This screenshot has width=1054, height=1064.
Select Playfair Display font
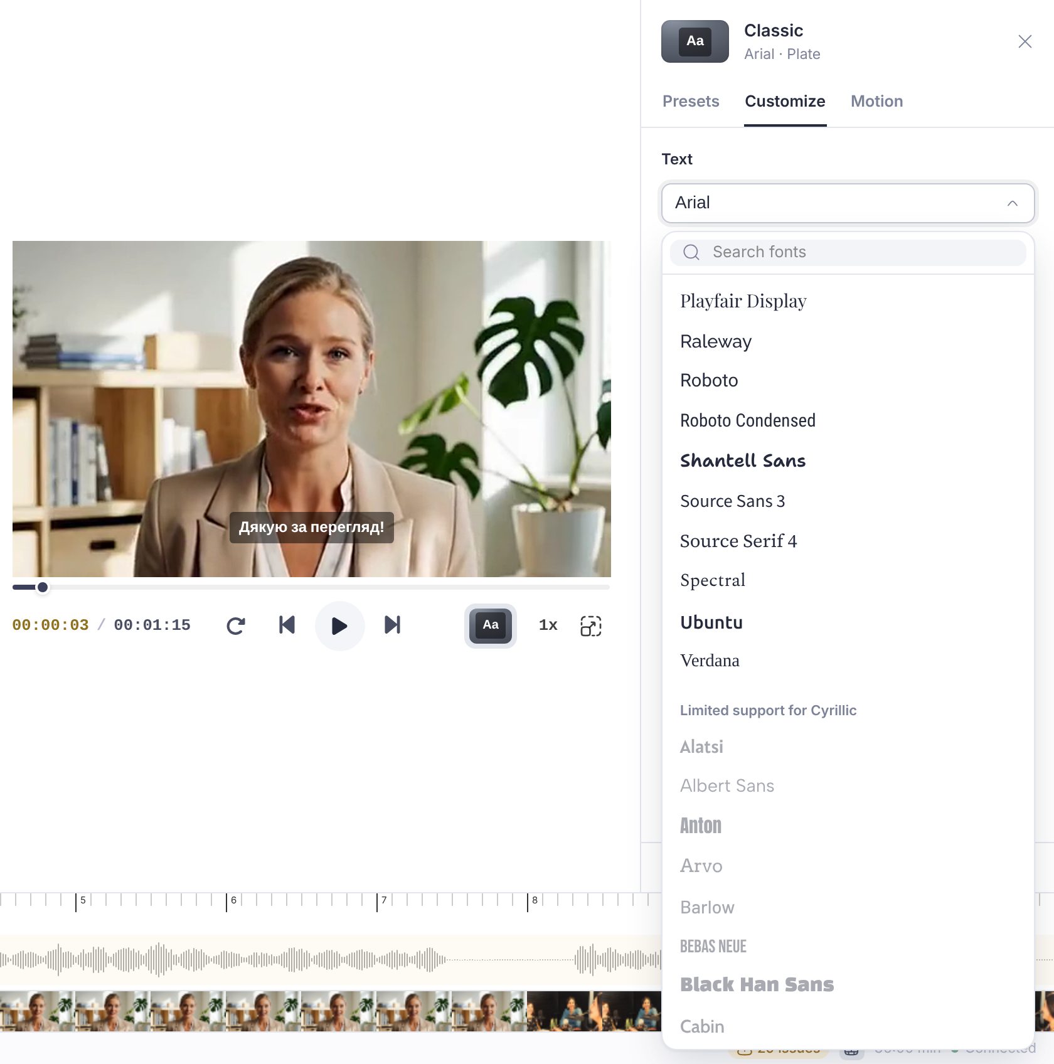click(x=848, y=301)
